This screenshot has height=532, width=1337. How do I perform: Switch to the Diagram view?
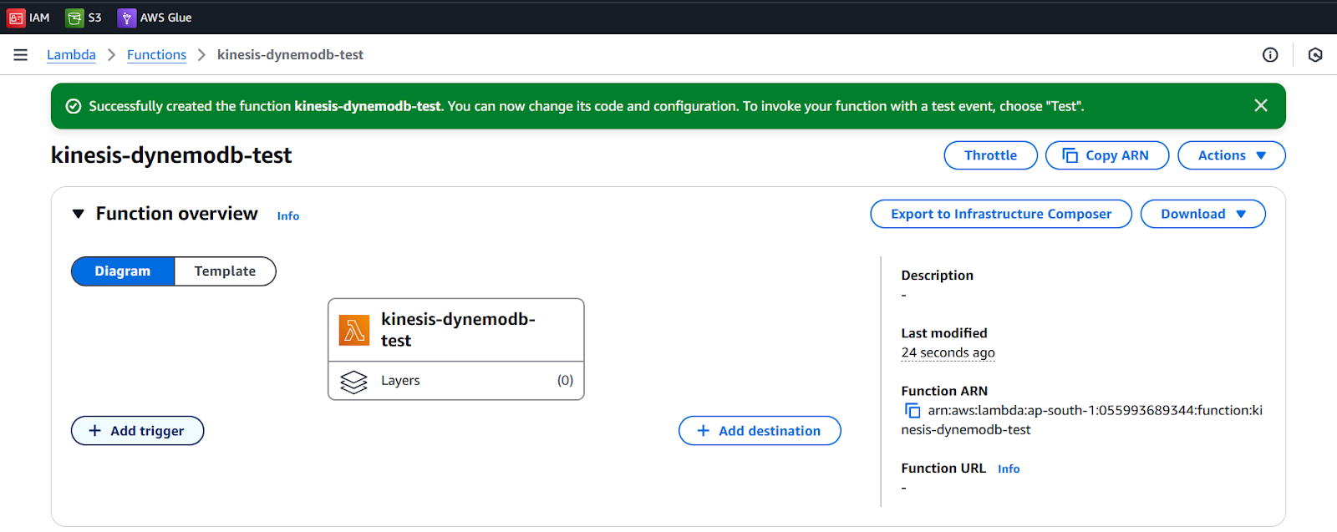(x=123, y=271)
